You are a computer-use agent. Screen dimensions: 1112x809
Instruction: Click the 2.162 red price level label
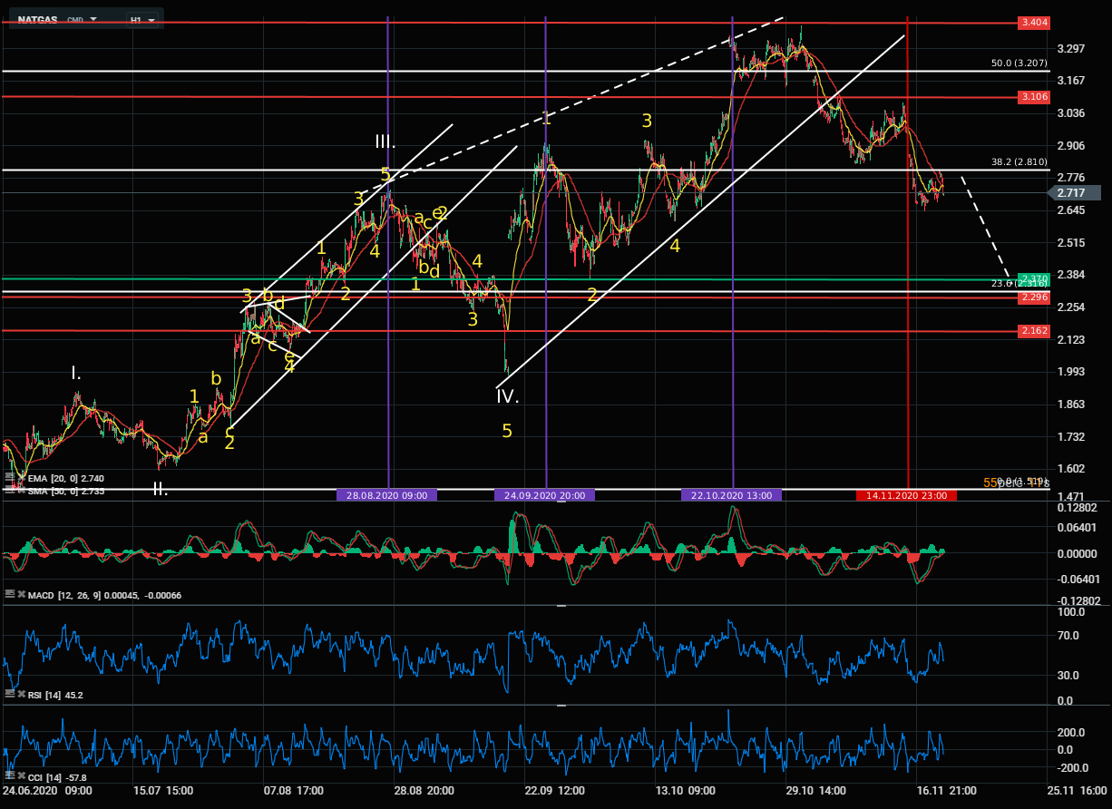coord(1034,332)
